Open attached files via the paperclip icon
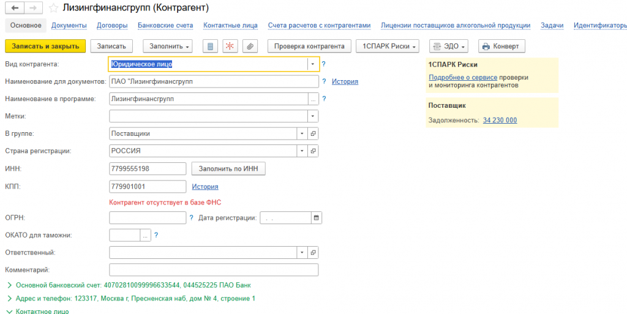 tap(250, 46)
